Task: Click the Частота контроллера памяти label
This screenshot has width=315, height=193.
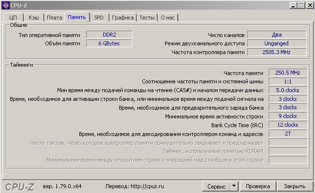Action: click(208, 52)
